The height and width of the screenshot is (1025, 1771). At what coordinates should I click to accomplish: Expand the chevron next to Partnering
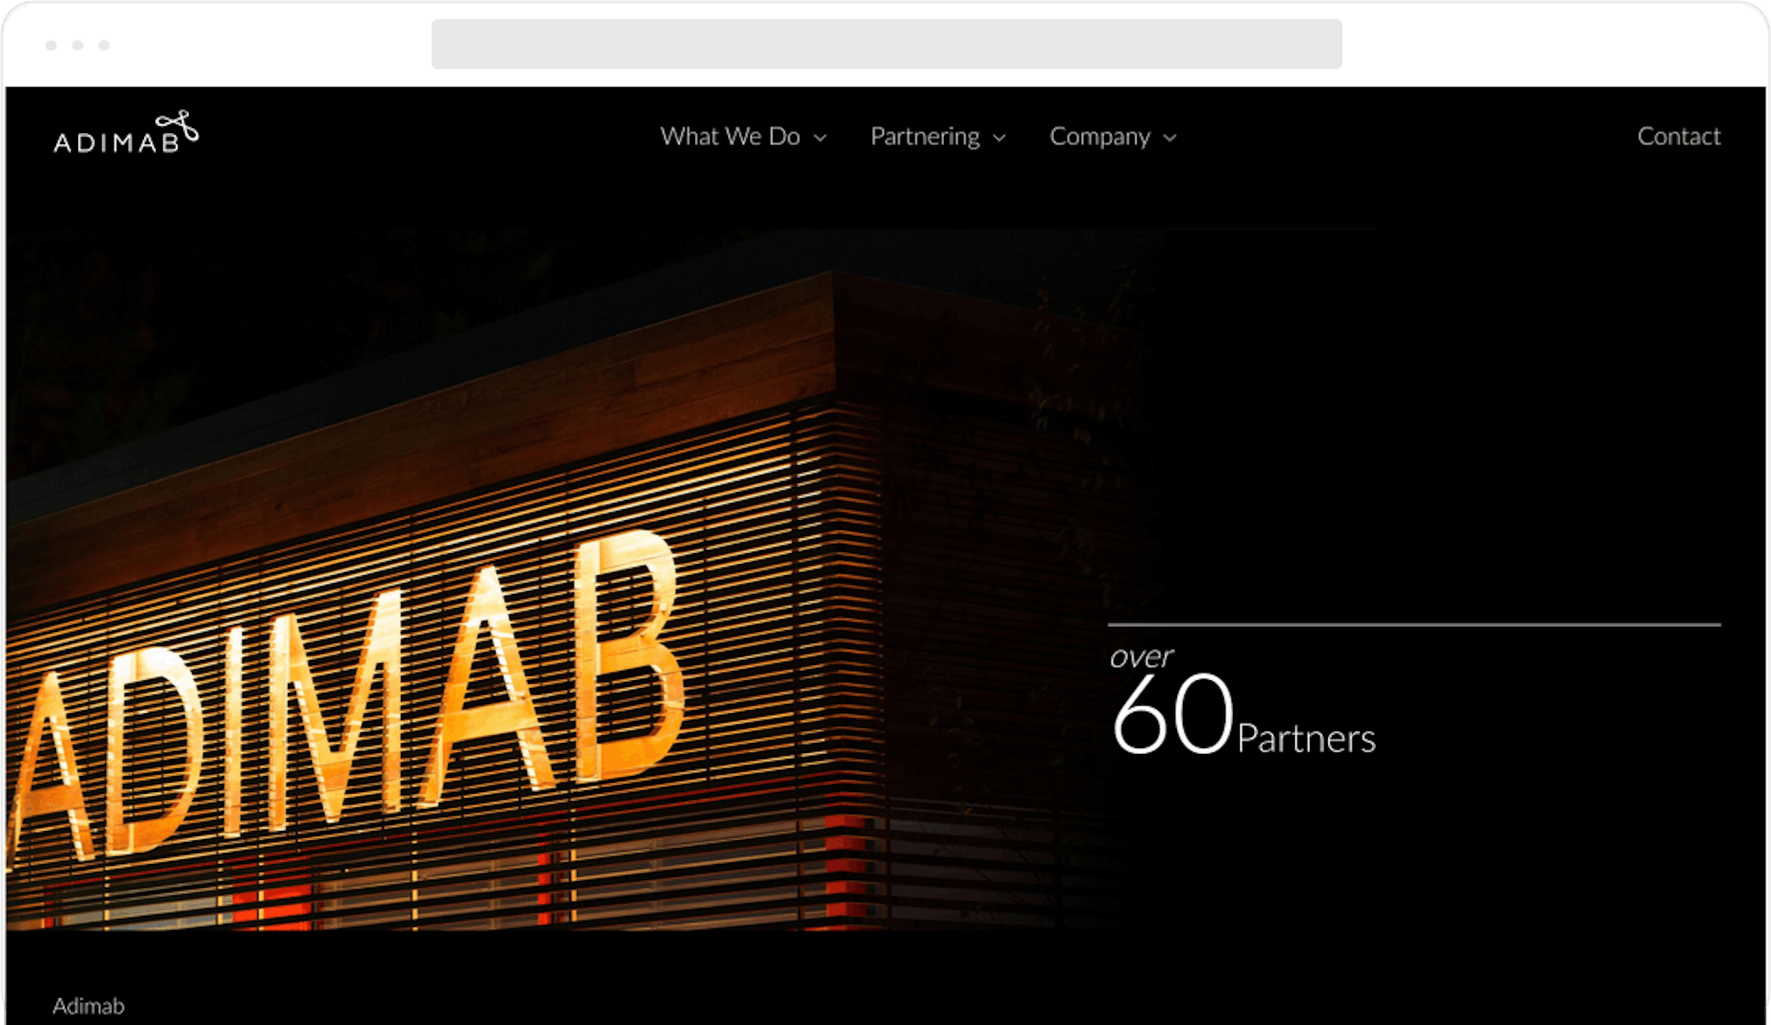(1000, 138)
